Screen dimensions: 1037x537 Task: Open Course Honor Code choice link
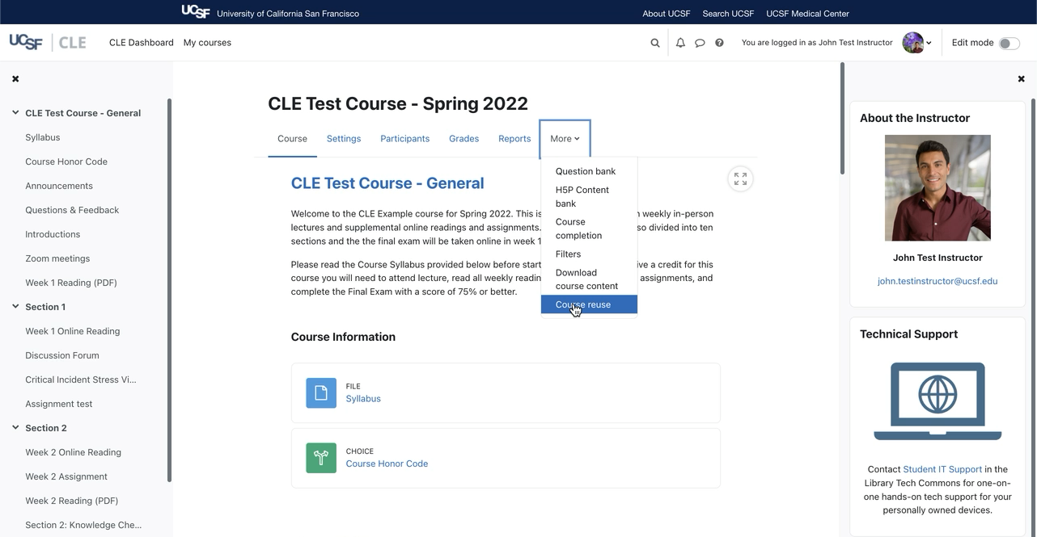(387, 464)
